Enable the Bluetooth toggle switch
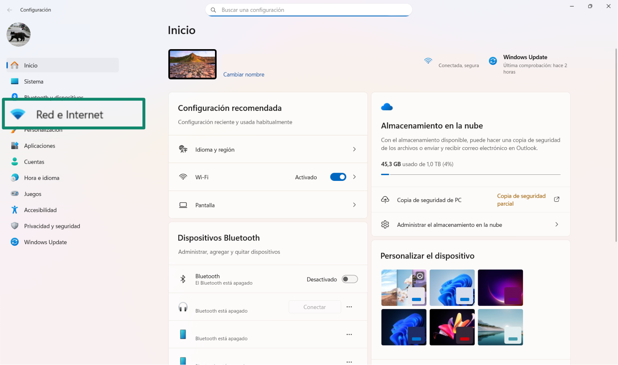Viewport: 618px width, 365px height. [x=349, y=279]
